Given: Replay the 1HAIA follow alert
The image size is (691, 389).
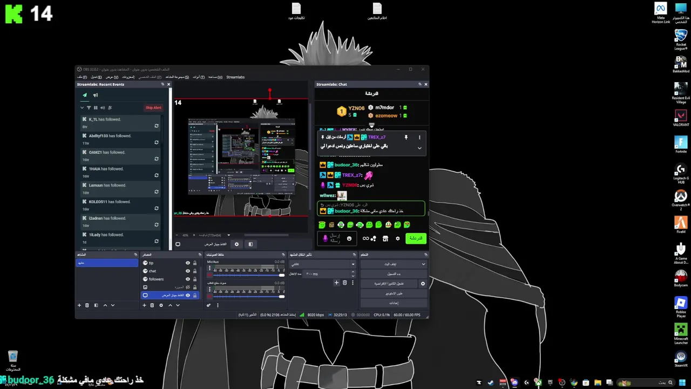Looking at the screenshot, I should pyautogui.click(x=157, y=176).
